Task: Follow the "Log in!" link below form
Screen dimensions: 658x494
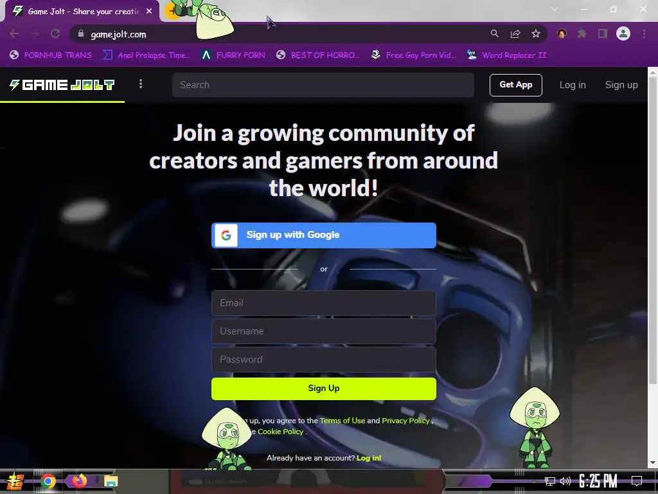Action: tap(369, 458)
